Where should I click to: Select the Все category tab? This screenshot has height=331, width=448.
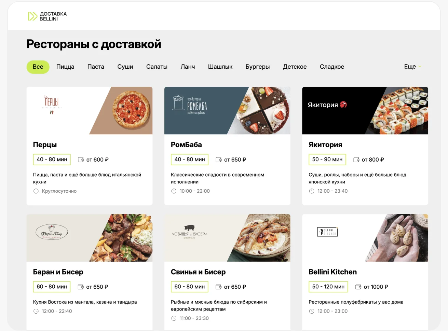38,67
